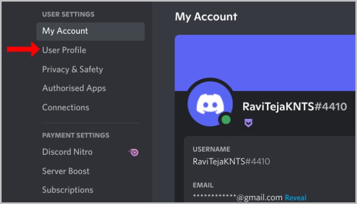Click the USER SETTINGS header
The width and height of the screenshot is (357, 204).
click(68, 14)
